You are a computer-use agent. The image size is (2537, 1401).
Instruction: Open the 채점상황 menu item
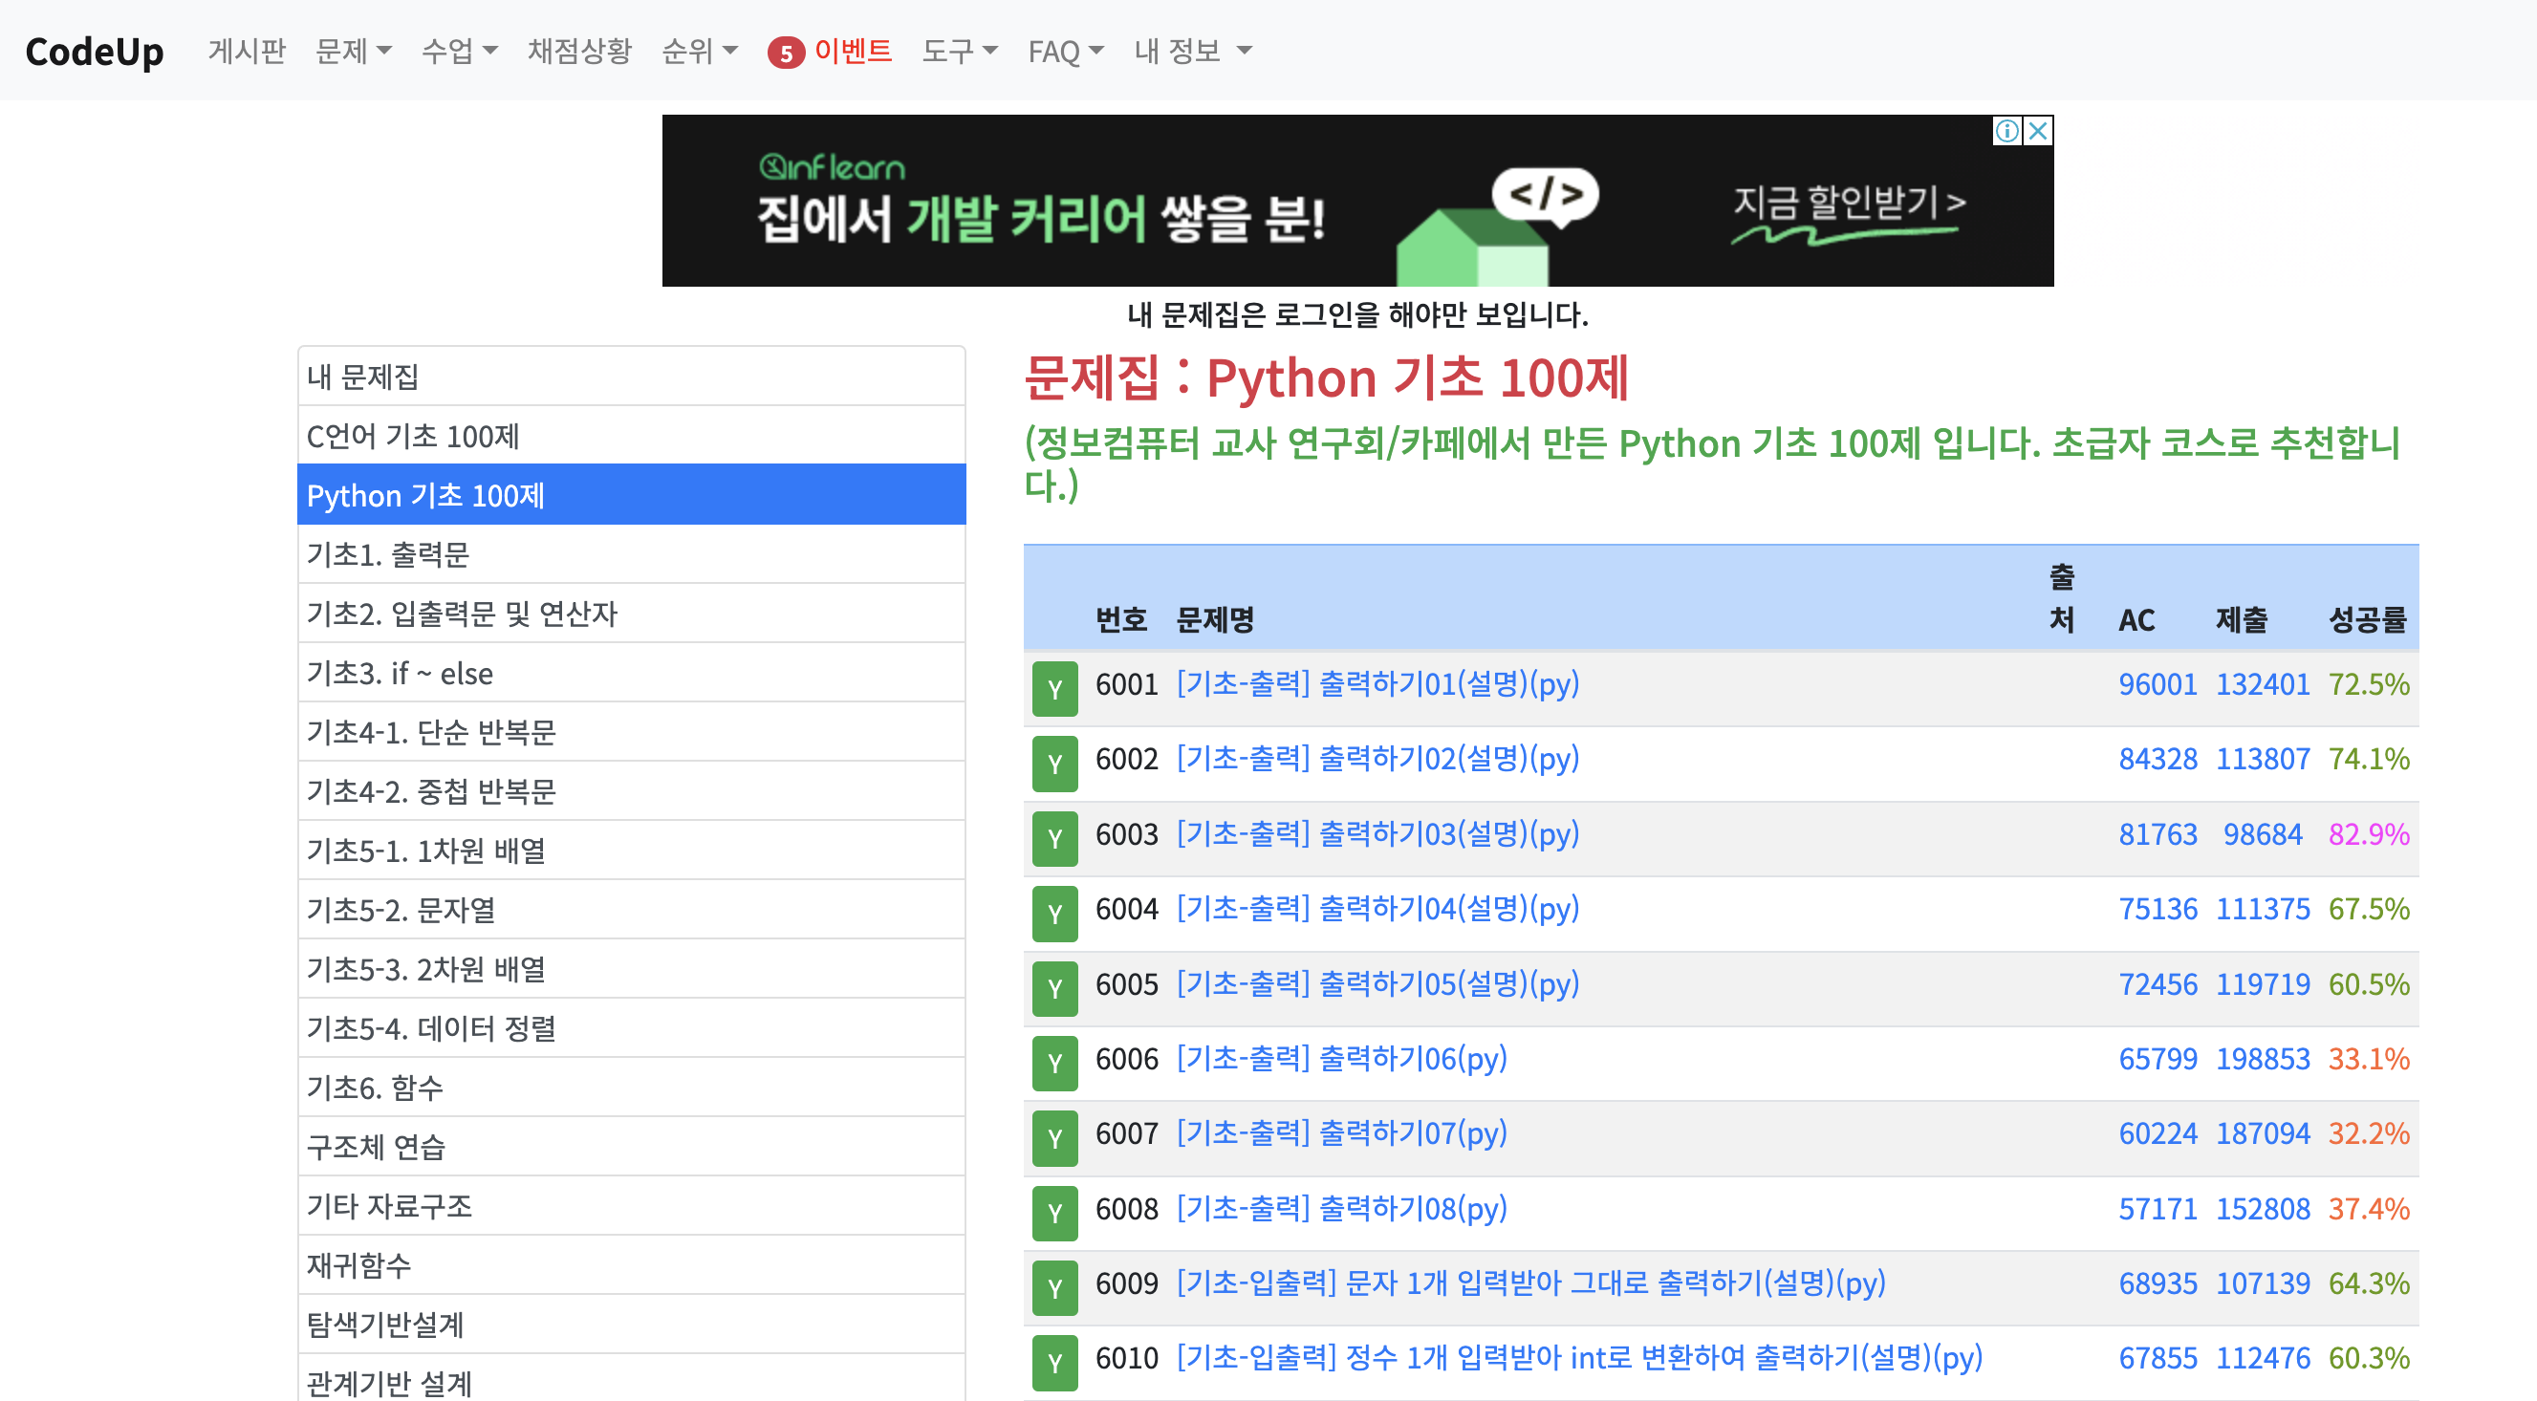click(x=580, y=52)
